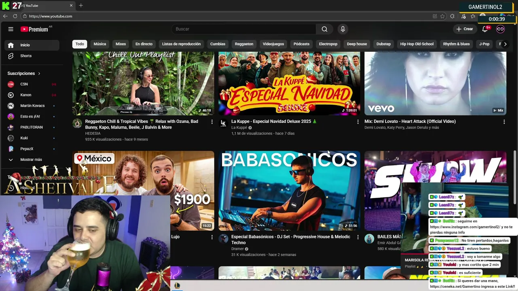Open PABLITORAN channel subscription

(x=32, y=127)
